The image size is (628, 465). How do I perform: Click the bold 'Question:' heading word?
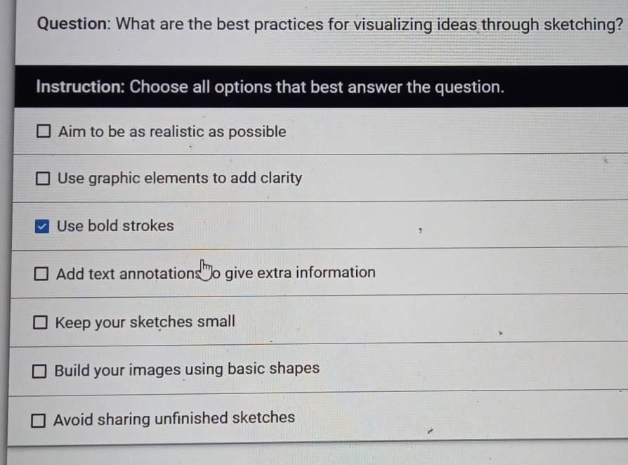tap(72, 25)
